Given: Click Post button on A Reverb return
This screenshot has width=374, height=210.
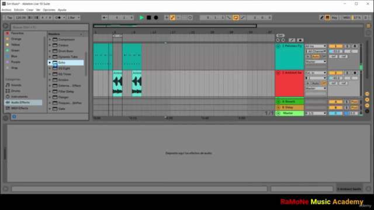Looking at the screenshot, I should pyautogui.click(x=354, y=102).
